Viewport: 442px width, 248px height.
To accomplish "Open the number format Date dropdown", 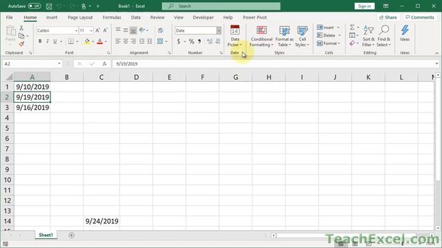I will point(218,30).
